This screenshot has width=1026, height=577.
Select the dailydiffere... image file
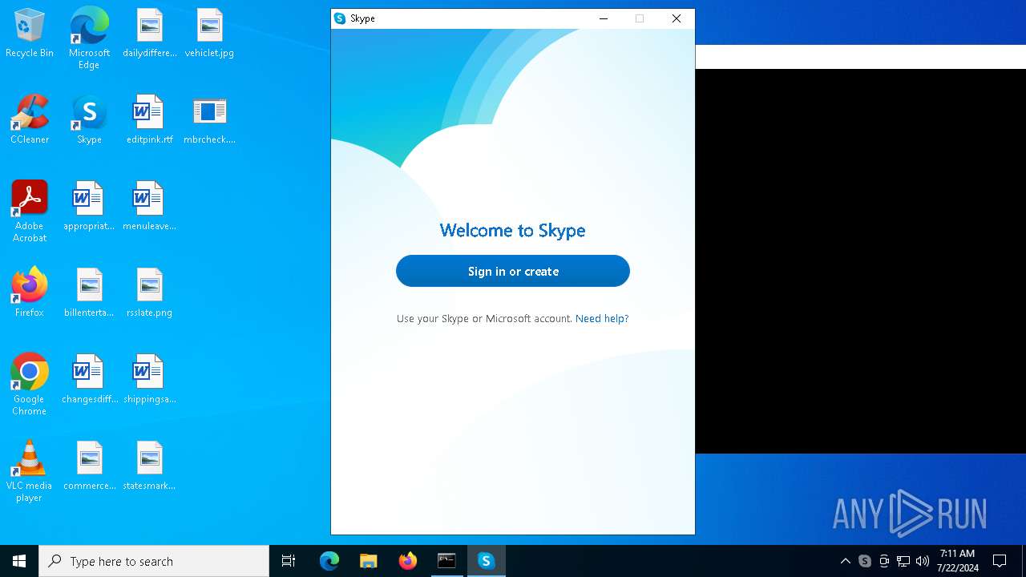[149, 34]
